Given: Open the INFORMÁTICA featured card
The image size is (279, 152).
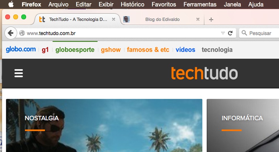Looking at the screenshot, I should [x=243, y=126].
